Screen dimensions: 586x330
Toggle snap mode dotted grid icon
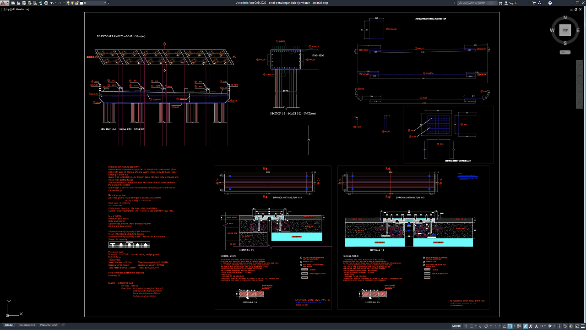click(x=471, y=326)
